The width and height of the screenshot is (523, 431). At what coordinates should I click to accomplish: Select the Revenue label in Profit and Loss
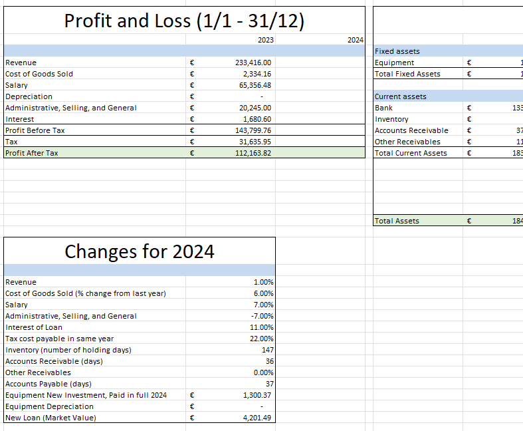coord(21,63)
